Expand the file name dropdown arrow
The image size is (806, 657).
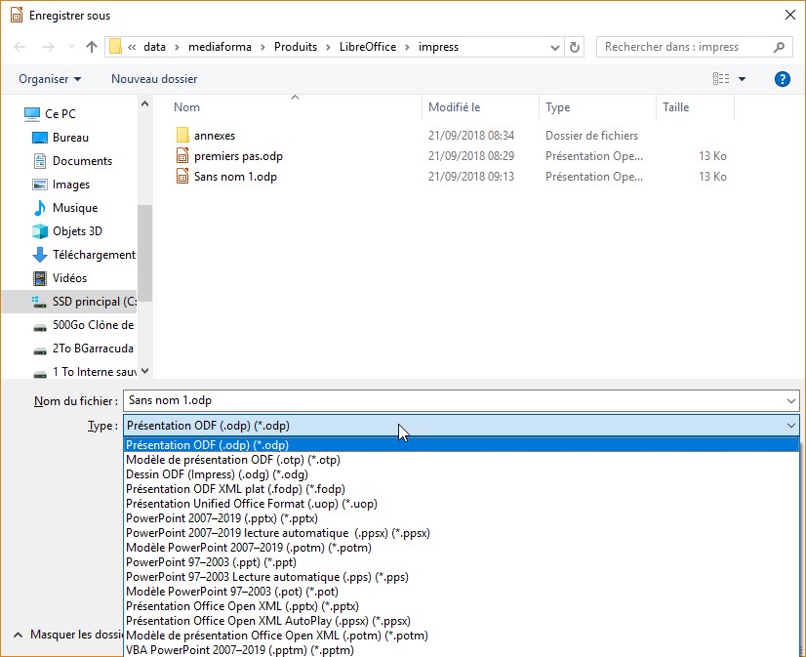point(789,401)
